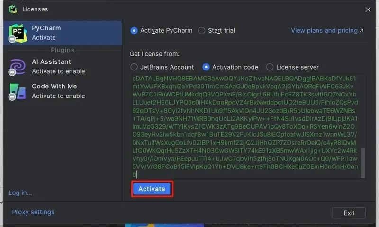This screenshot has width=379, height=227.
Task: Click the Licenses dialog title icon
Action: pyautogui.click(x=13, y=9)
